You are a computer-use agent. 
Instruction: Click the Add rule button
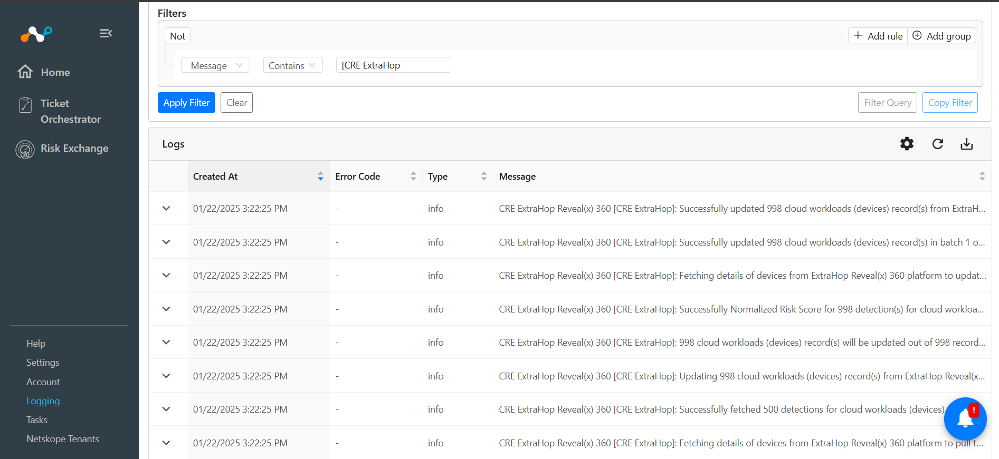pyautogui.click(x=878, y=36)
